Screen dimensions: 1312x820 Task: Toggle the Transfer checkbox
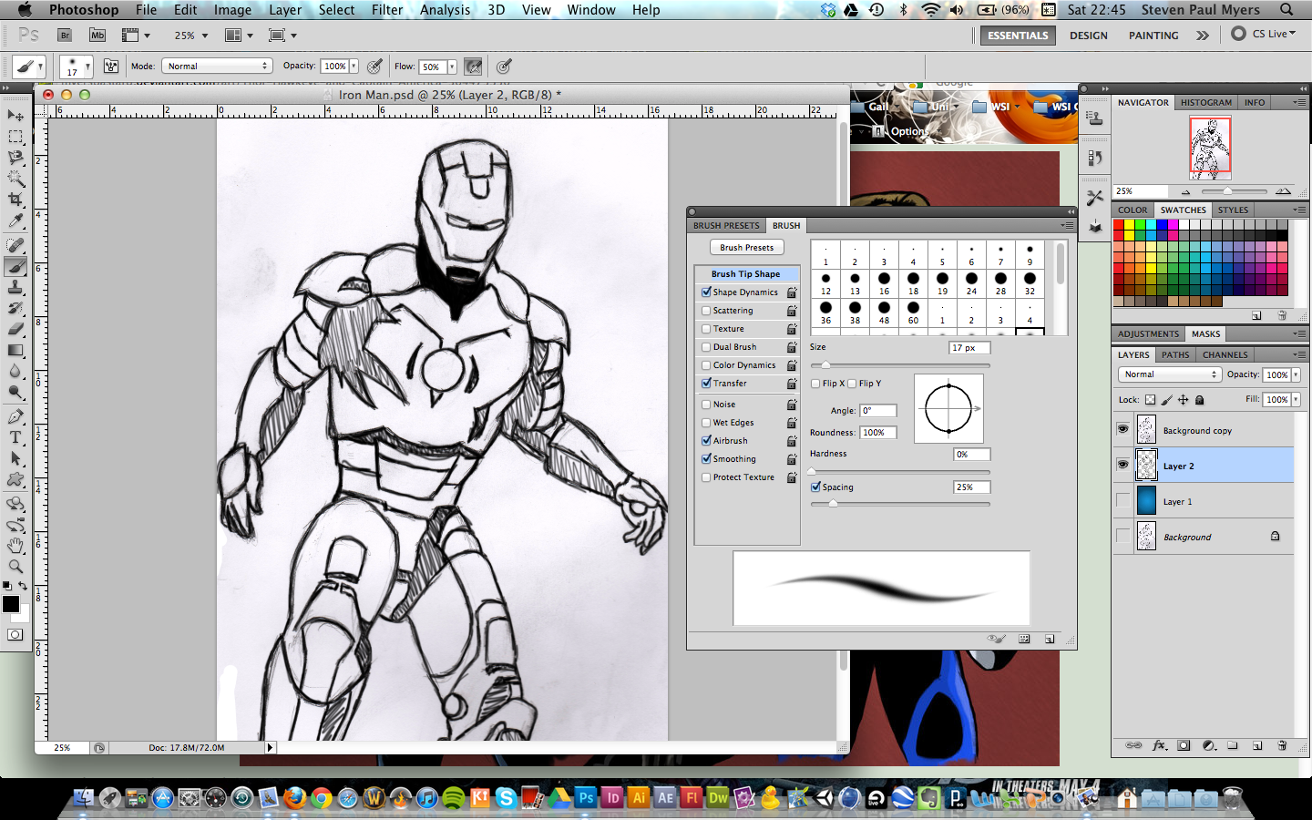coord(706,384)
